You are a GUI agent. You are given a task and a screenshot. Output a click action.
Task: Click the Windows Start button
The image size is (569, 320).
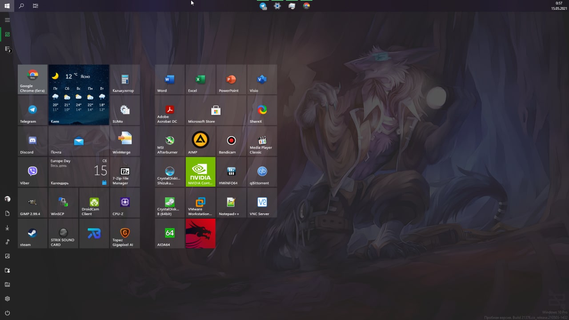coord(7,6)
